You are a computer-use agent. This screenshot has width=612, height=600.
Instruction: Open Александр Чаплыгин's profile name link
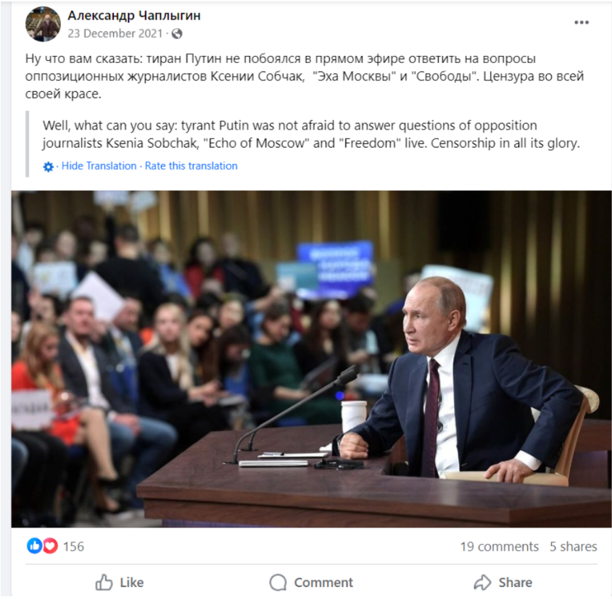pos(134,15)
